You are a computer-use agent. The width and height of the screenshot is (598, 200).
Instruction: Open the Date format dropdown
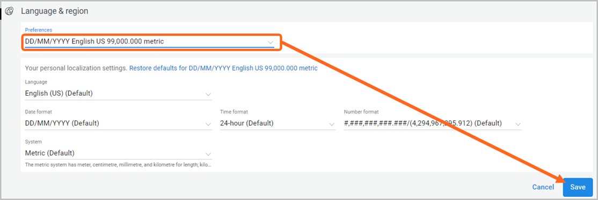pos(118,124)
